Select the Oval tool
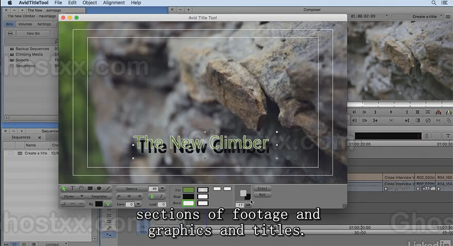This screenshot has width=453, height=246. (99, 188)
